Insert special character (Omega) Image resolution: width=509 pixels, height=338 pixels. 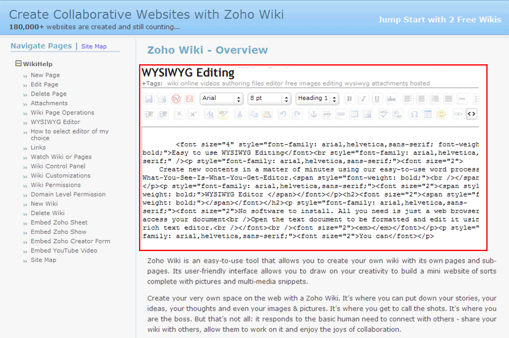pyautogui.click(x=414, y=114)
